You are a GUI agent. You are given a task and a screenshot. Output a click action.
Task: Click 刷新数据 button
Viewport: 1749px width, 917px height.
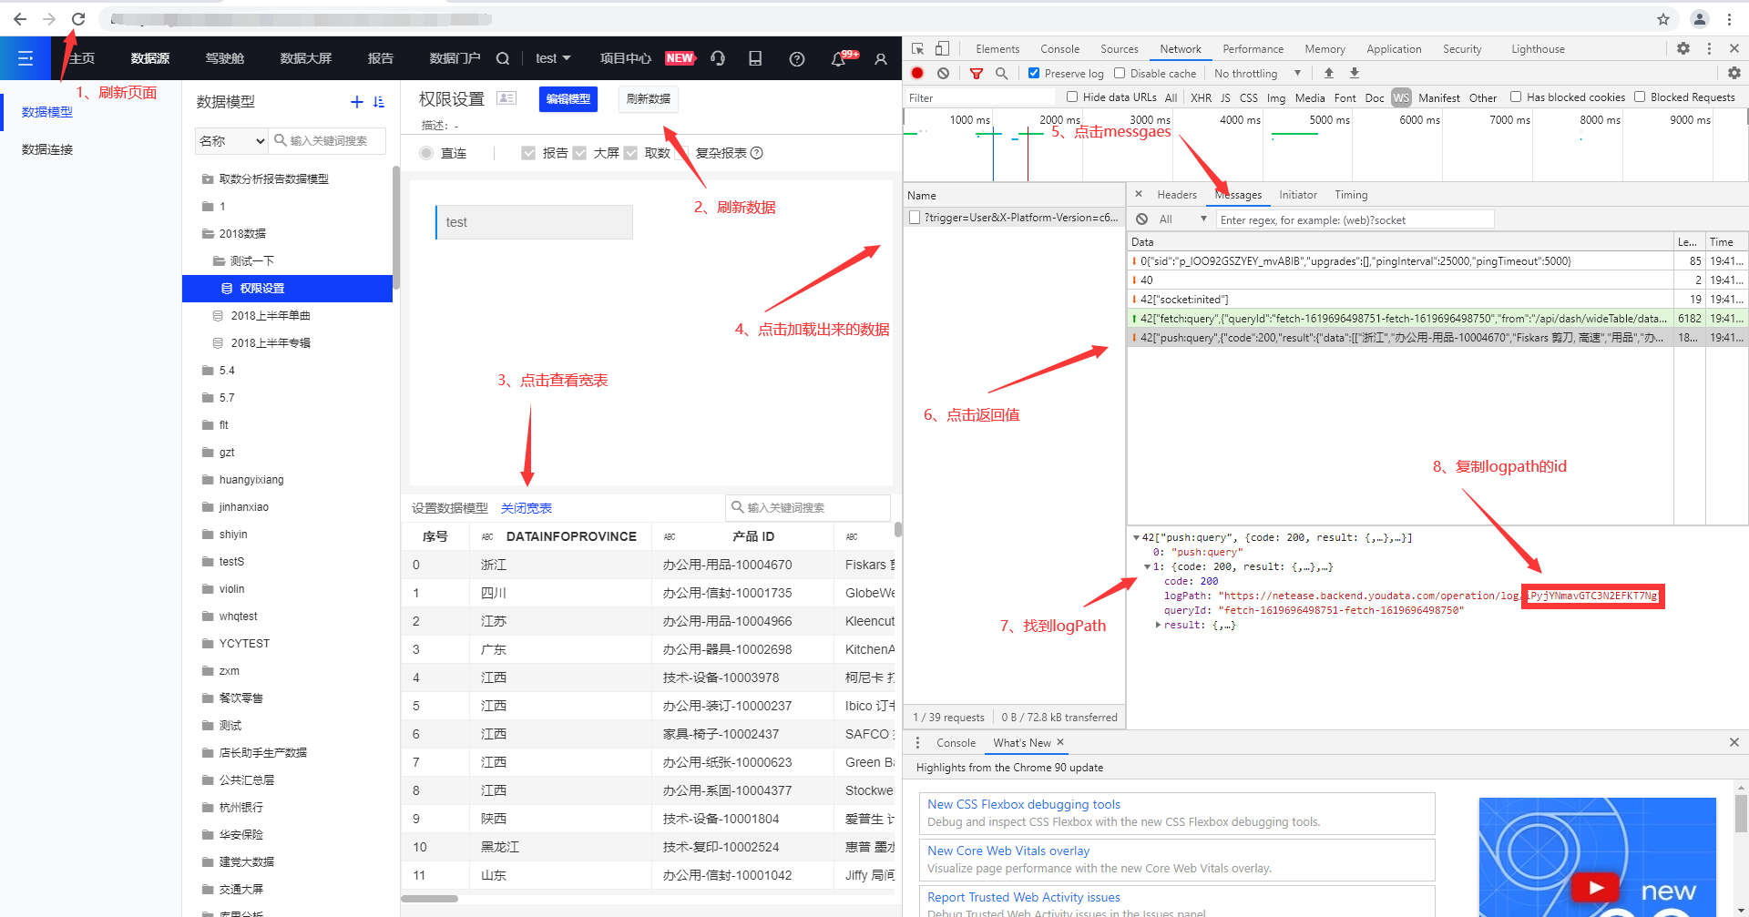649,98
